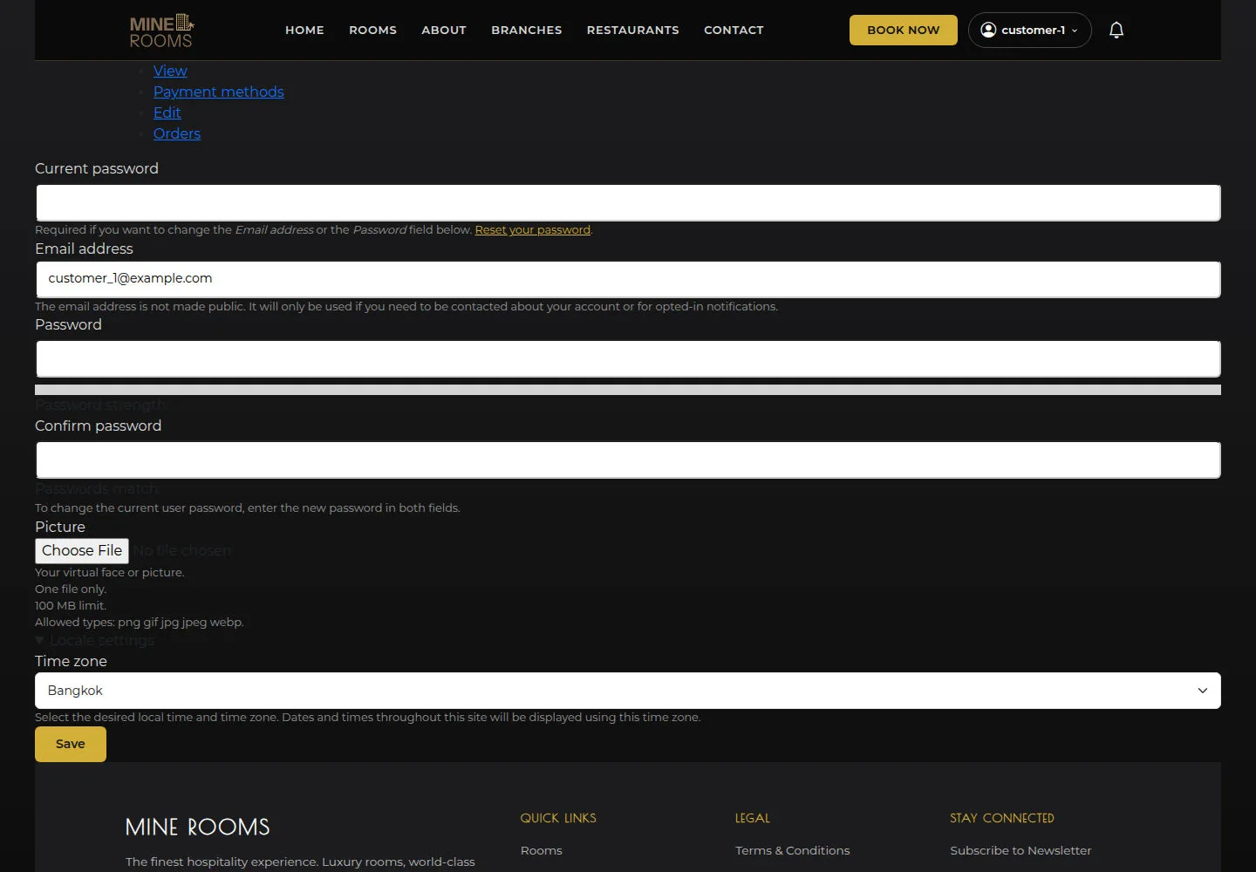Click the 'Legal' footer heading
Screen dimensions: 1256x872
coord(753,819)
